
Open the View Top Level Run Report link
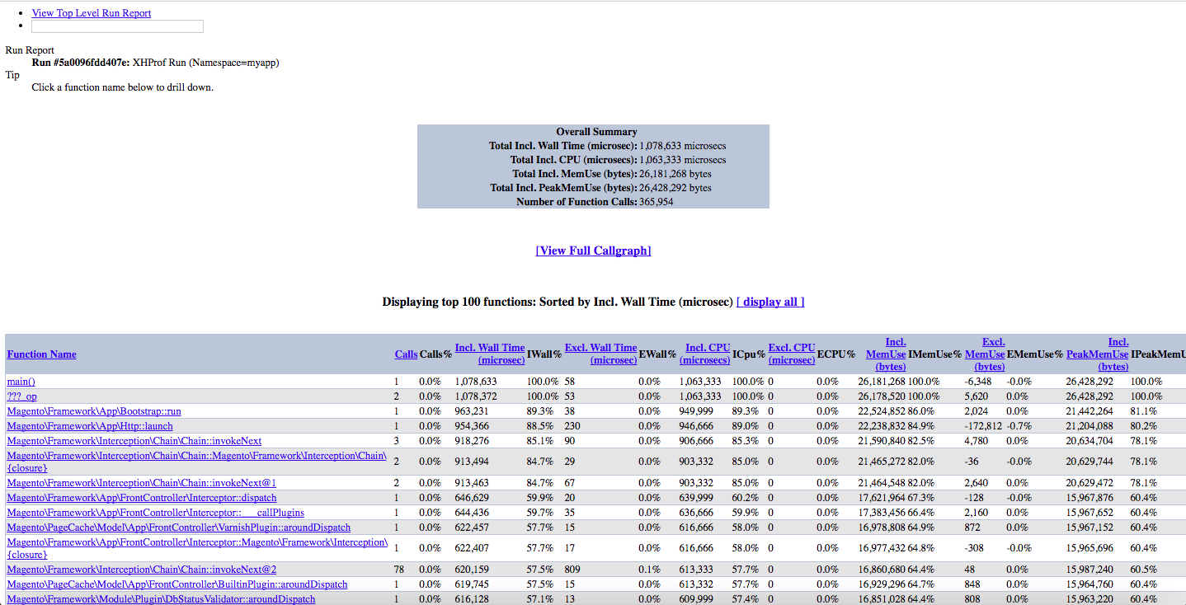91,13
